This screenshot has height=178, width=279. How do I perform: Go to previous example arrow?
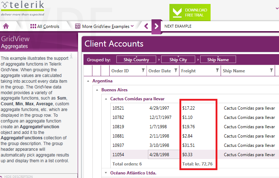pos(146,26)
